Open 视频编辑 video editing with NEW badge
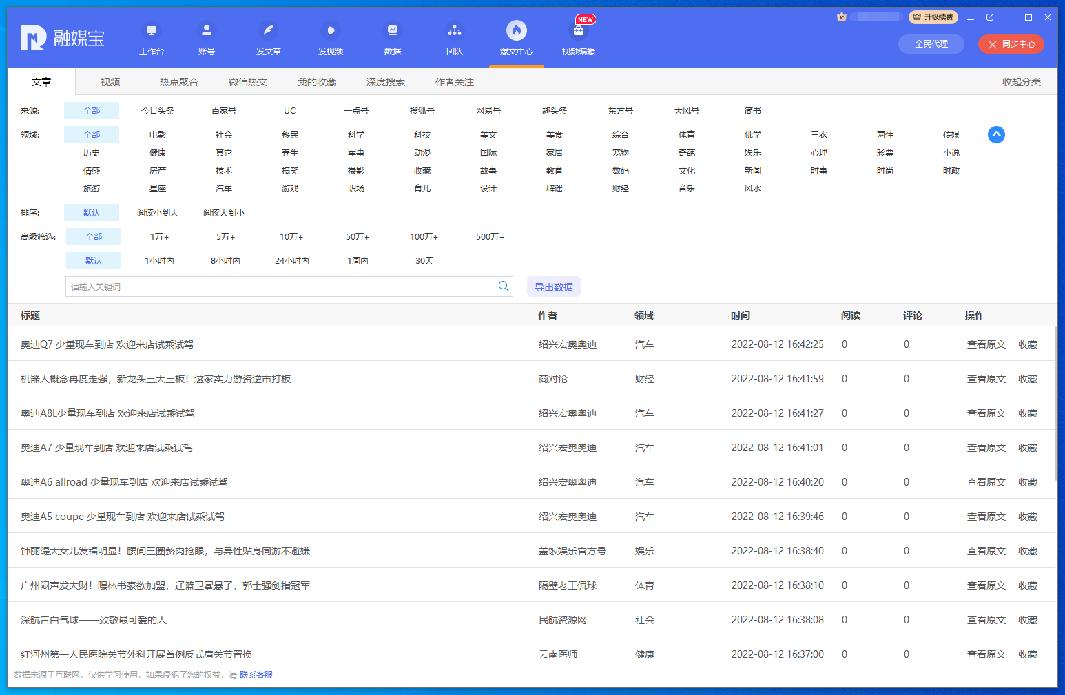Image resolution: width=1065 pixels, height=695 pixels. point(579,31)
